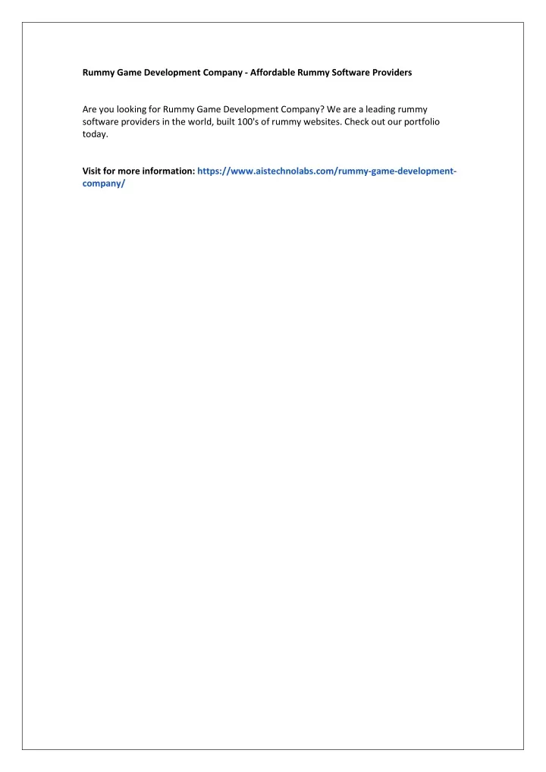Click the word 'Visit' in bold line
Screen dimensions: 546x772
92,171
